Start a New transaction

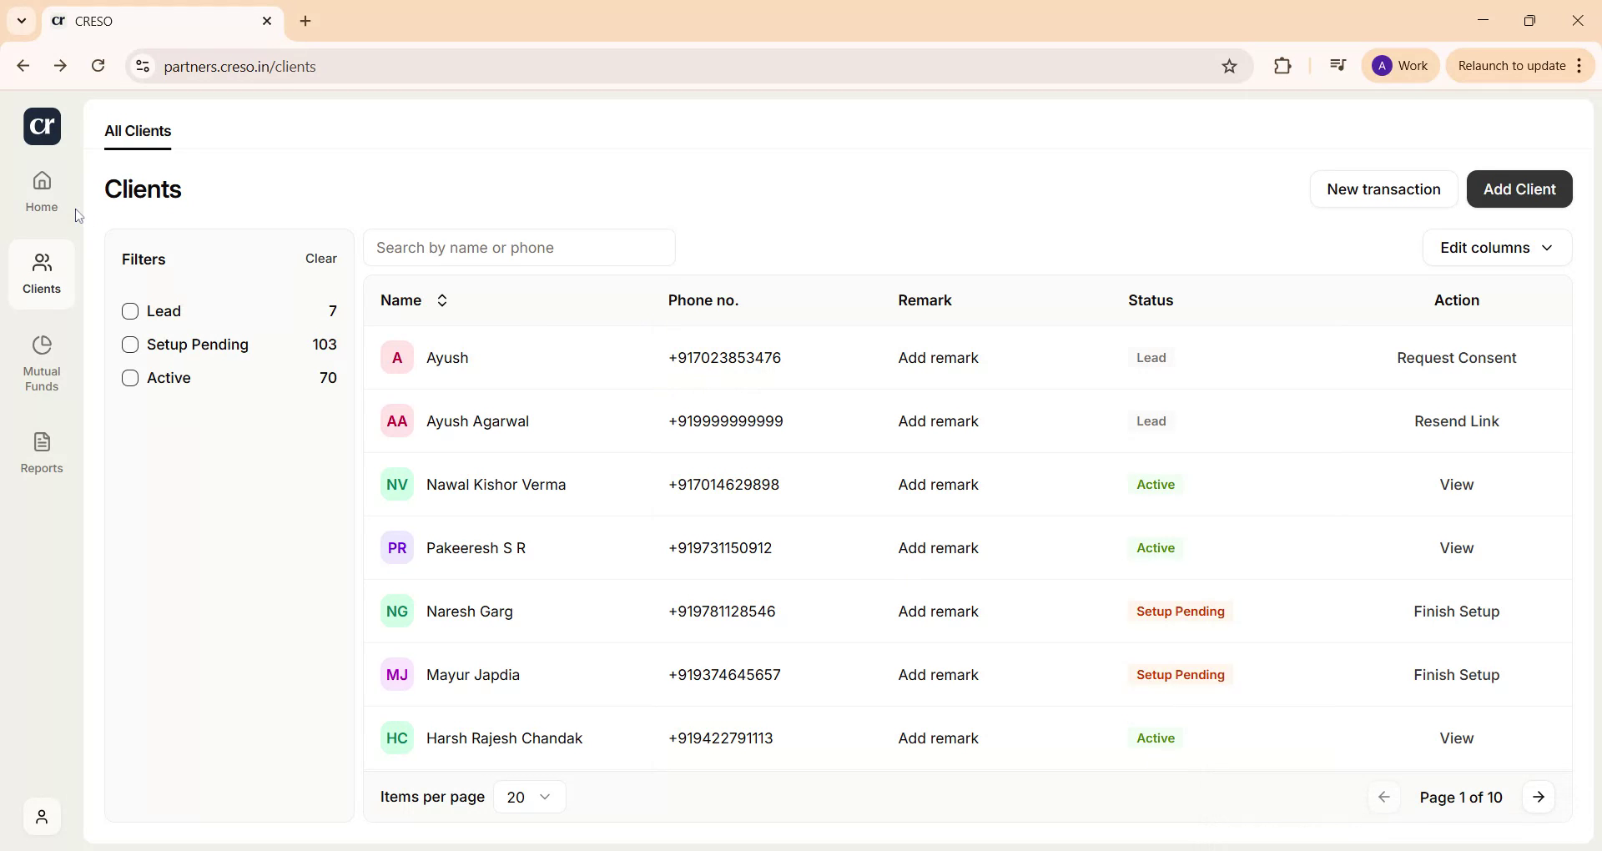point(1383,189)
